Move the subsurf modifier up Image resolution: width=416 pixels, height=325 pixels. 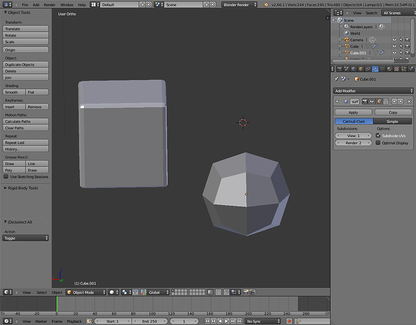[395, 101]
